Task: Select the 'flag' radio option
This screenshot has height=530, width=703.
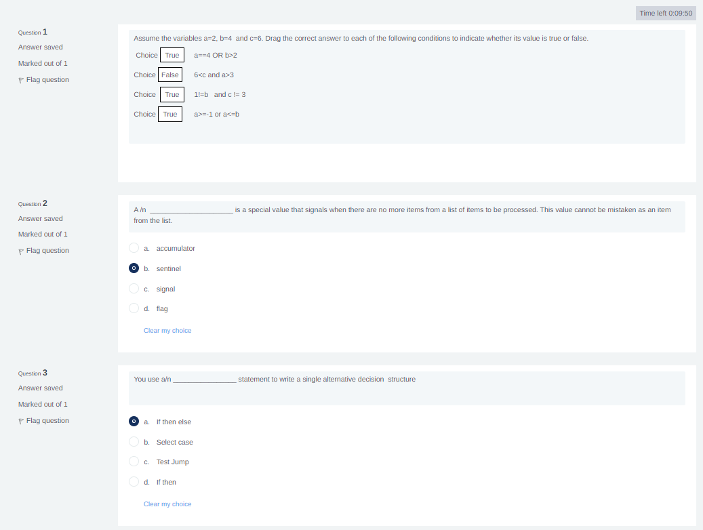Action: point(134,308)
